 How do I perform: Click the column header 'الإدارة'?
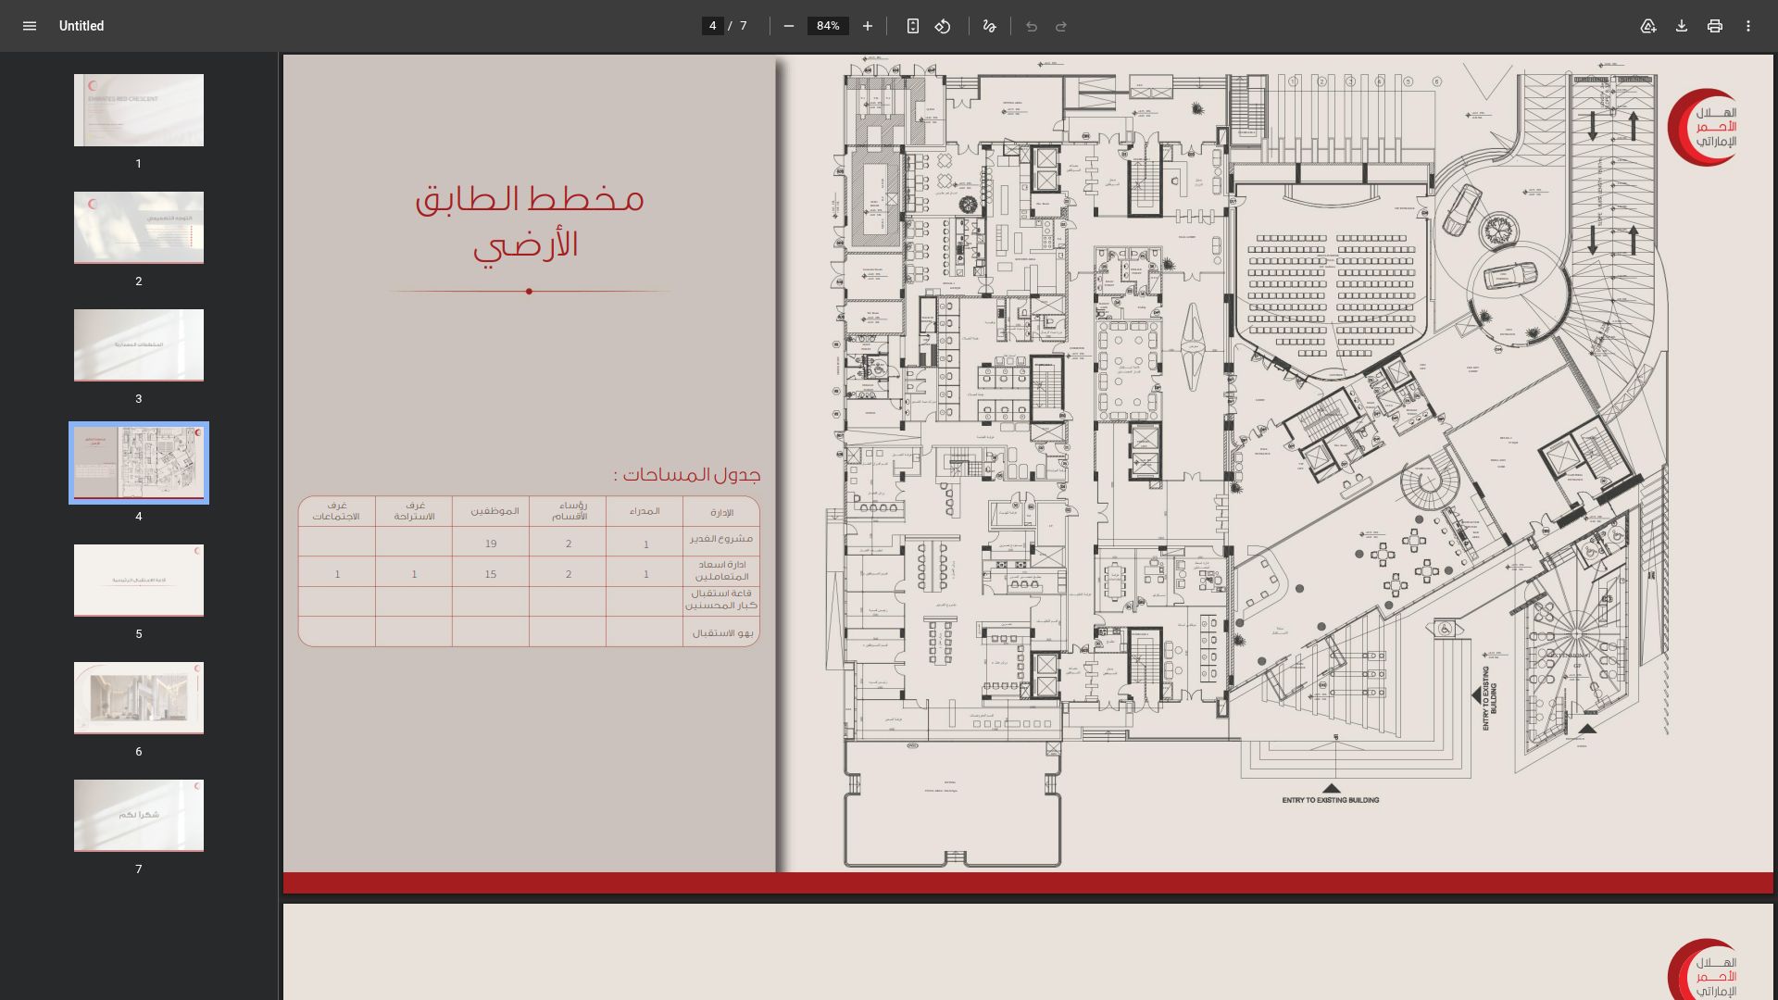tap(721, 512)
